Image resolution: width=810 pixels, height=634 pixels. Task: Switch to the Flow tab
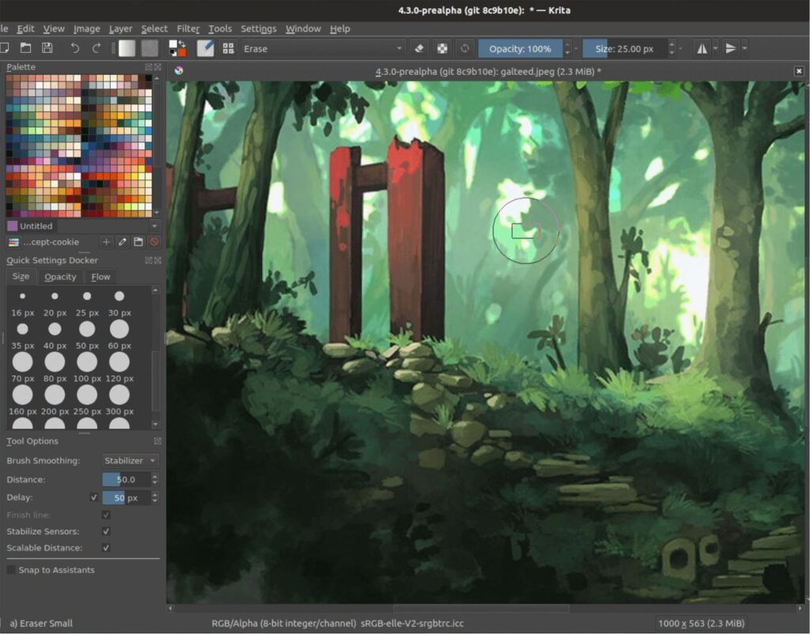(x=100, y=277)
